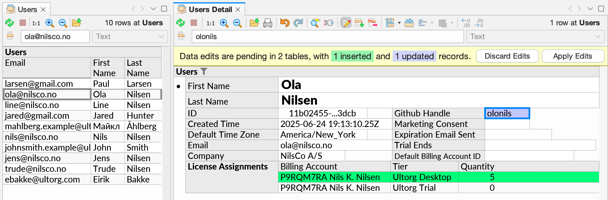Click the Email column header
Image resolution: width=608 pixels, height=200 pixels.
click(47, 68)
